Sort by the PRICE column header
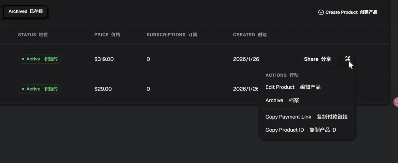The image size is (398, 163). pos(107,35)
